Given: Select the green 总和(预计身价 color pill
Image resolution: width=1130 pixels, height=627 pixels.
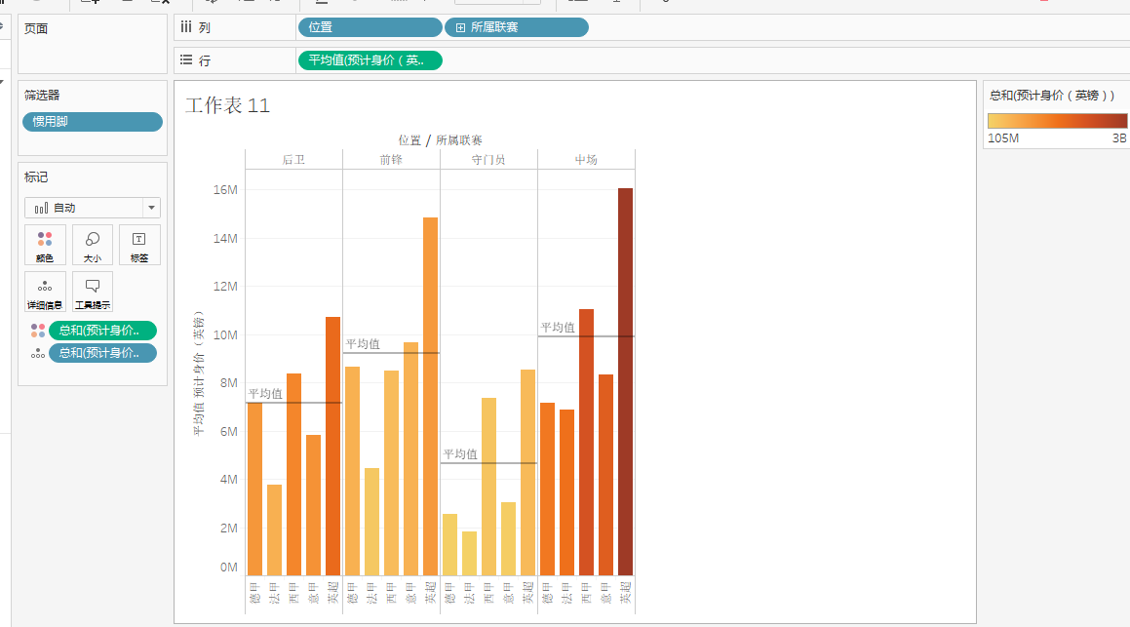Looking at the screenshot, I should pyautogui.click(x=102, y=330).
